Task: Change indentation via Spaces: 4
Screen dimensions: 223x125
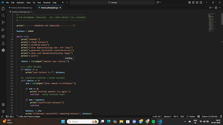Action: 167,117
